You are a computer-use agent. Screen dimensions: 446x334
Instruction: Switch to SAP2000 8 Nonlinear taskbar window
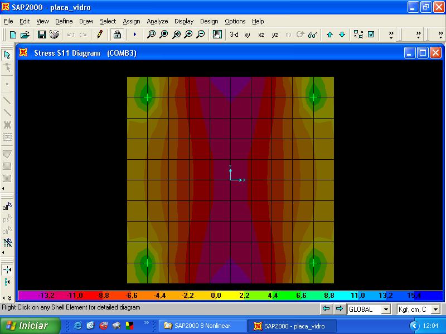pyautogui.click(x=202, y=326)
